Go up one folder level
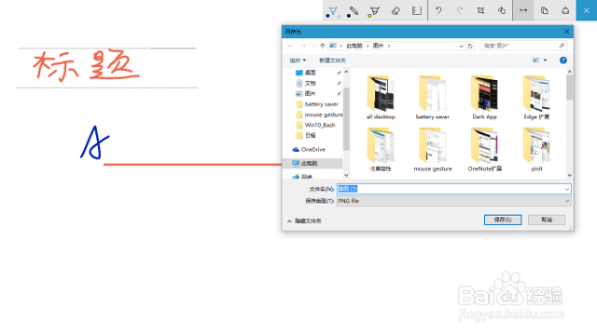The width and height of the screenshot is (597, 335). pos(323,46)
